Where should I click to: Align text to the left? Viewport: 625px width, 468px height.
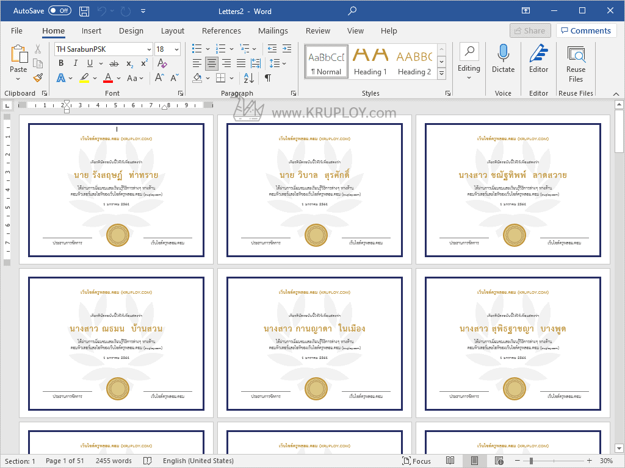[x=197, y=63]
